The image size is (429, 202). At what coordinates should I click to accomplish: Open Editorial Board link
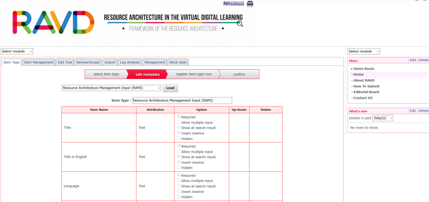[x=366, y=92]
